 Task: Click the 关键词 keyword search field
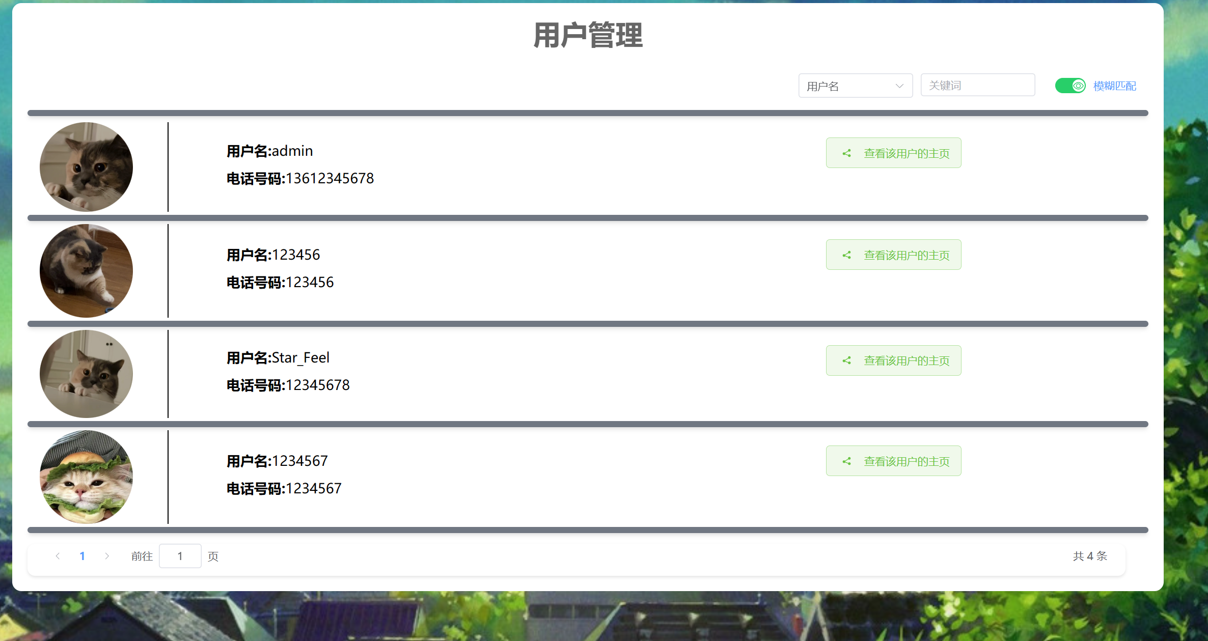pos(977,86)
